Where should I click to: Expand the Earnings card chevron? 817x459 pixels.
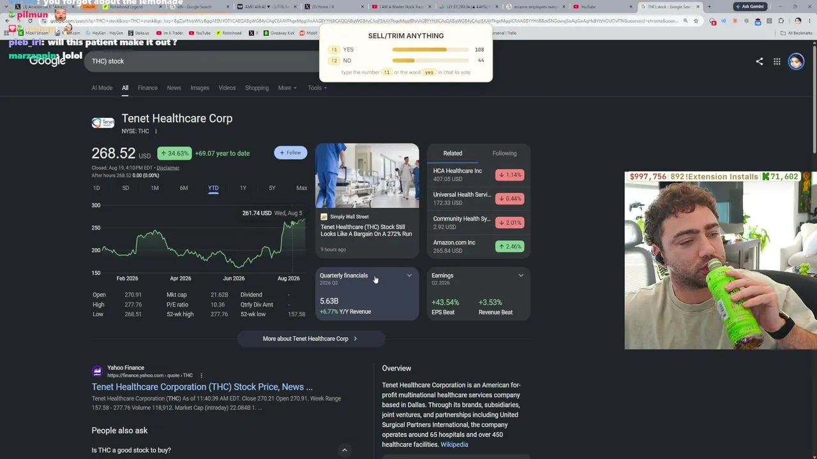pyautogui.click(x=521, y=276)
